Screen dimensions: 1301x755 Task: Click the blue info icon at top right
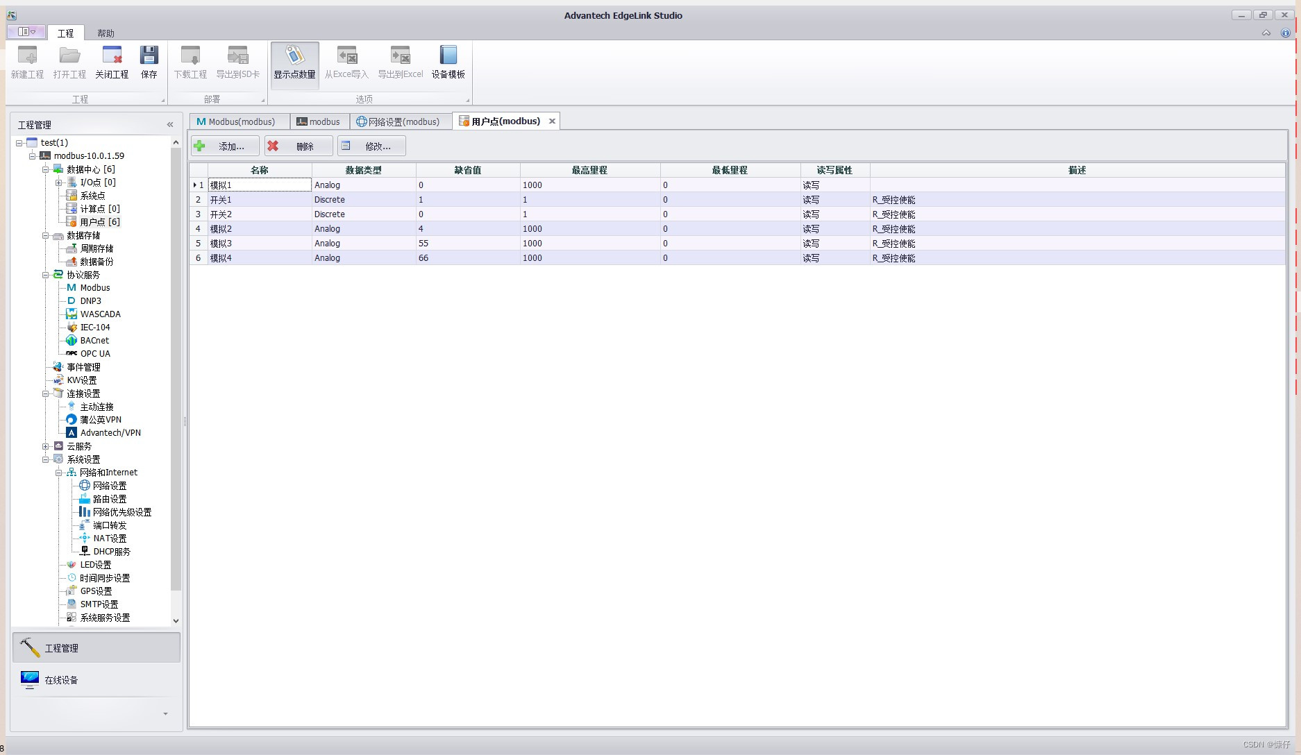tap(1285, 33)
